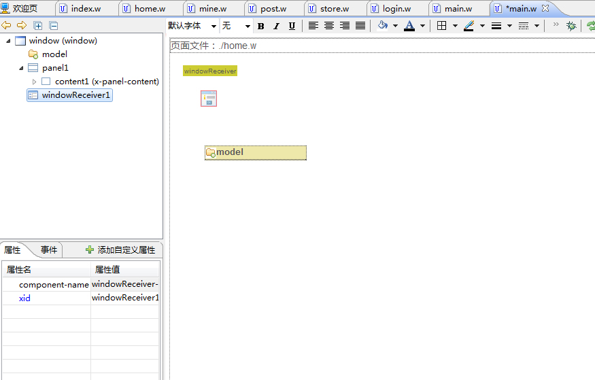Expand the content1 tree node
This screenshot has width=595, height=380.
34,82
